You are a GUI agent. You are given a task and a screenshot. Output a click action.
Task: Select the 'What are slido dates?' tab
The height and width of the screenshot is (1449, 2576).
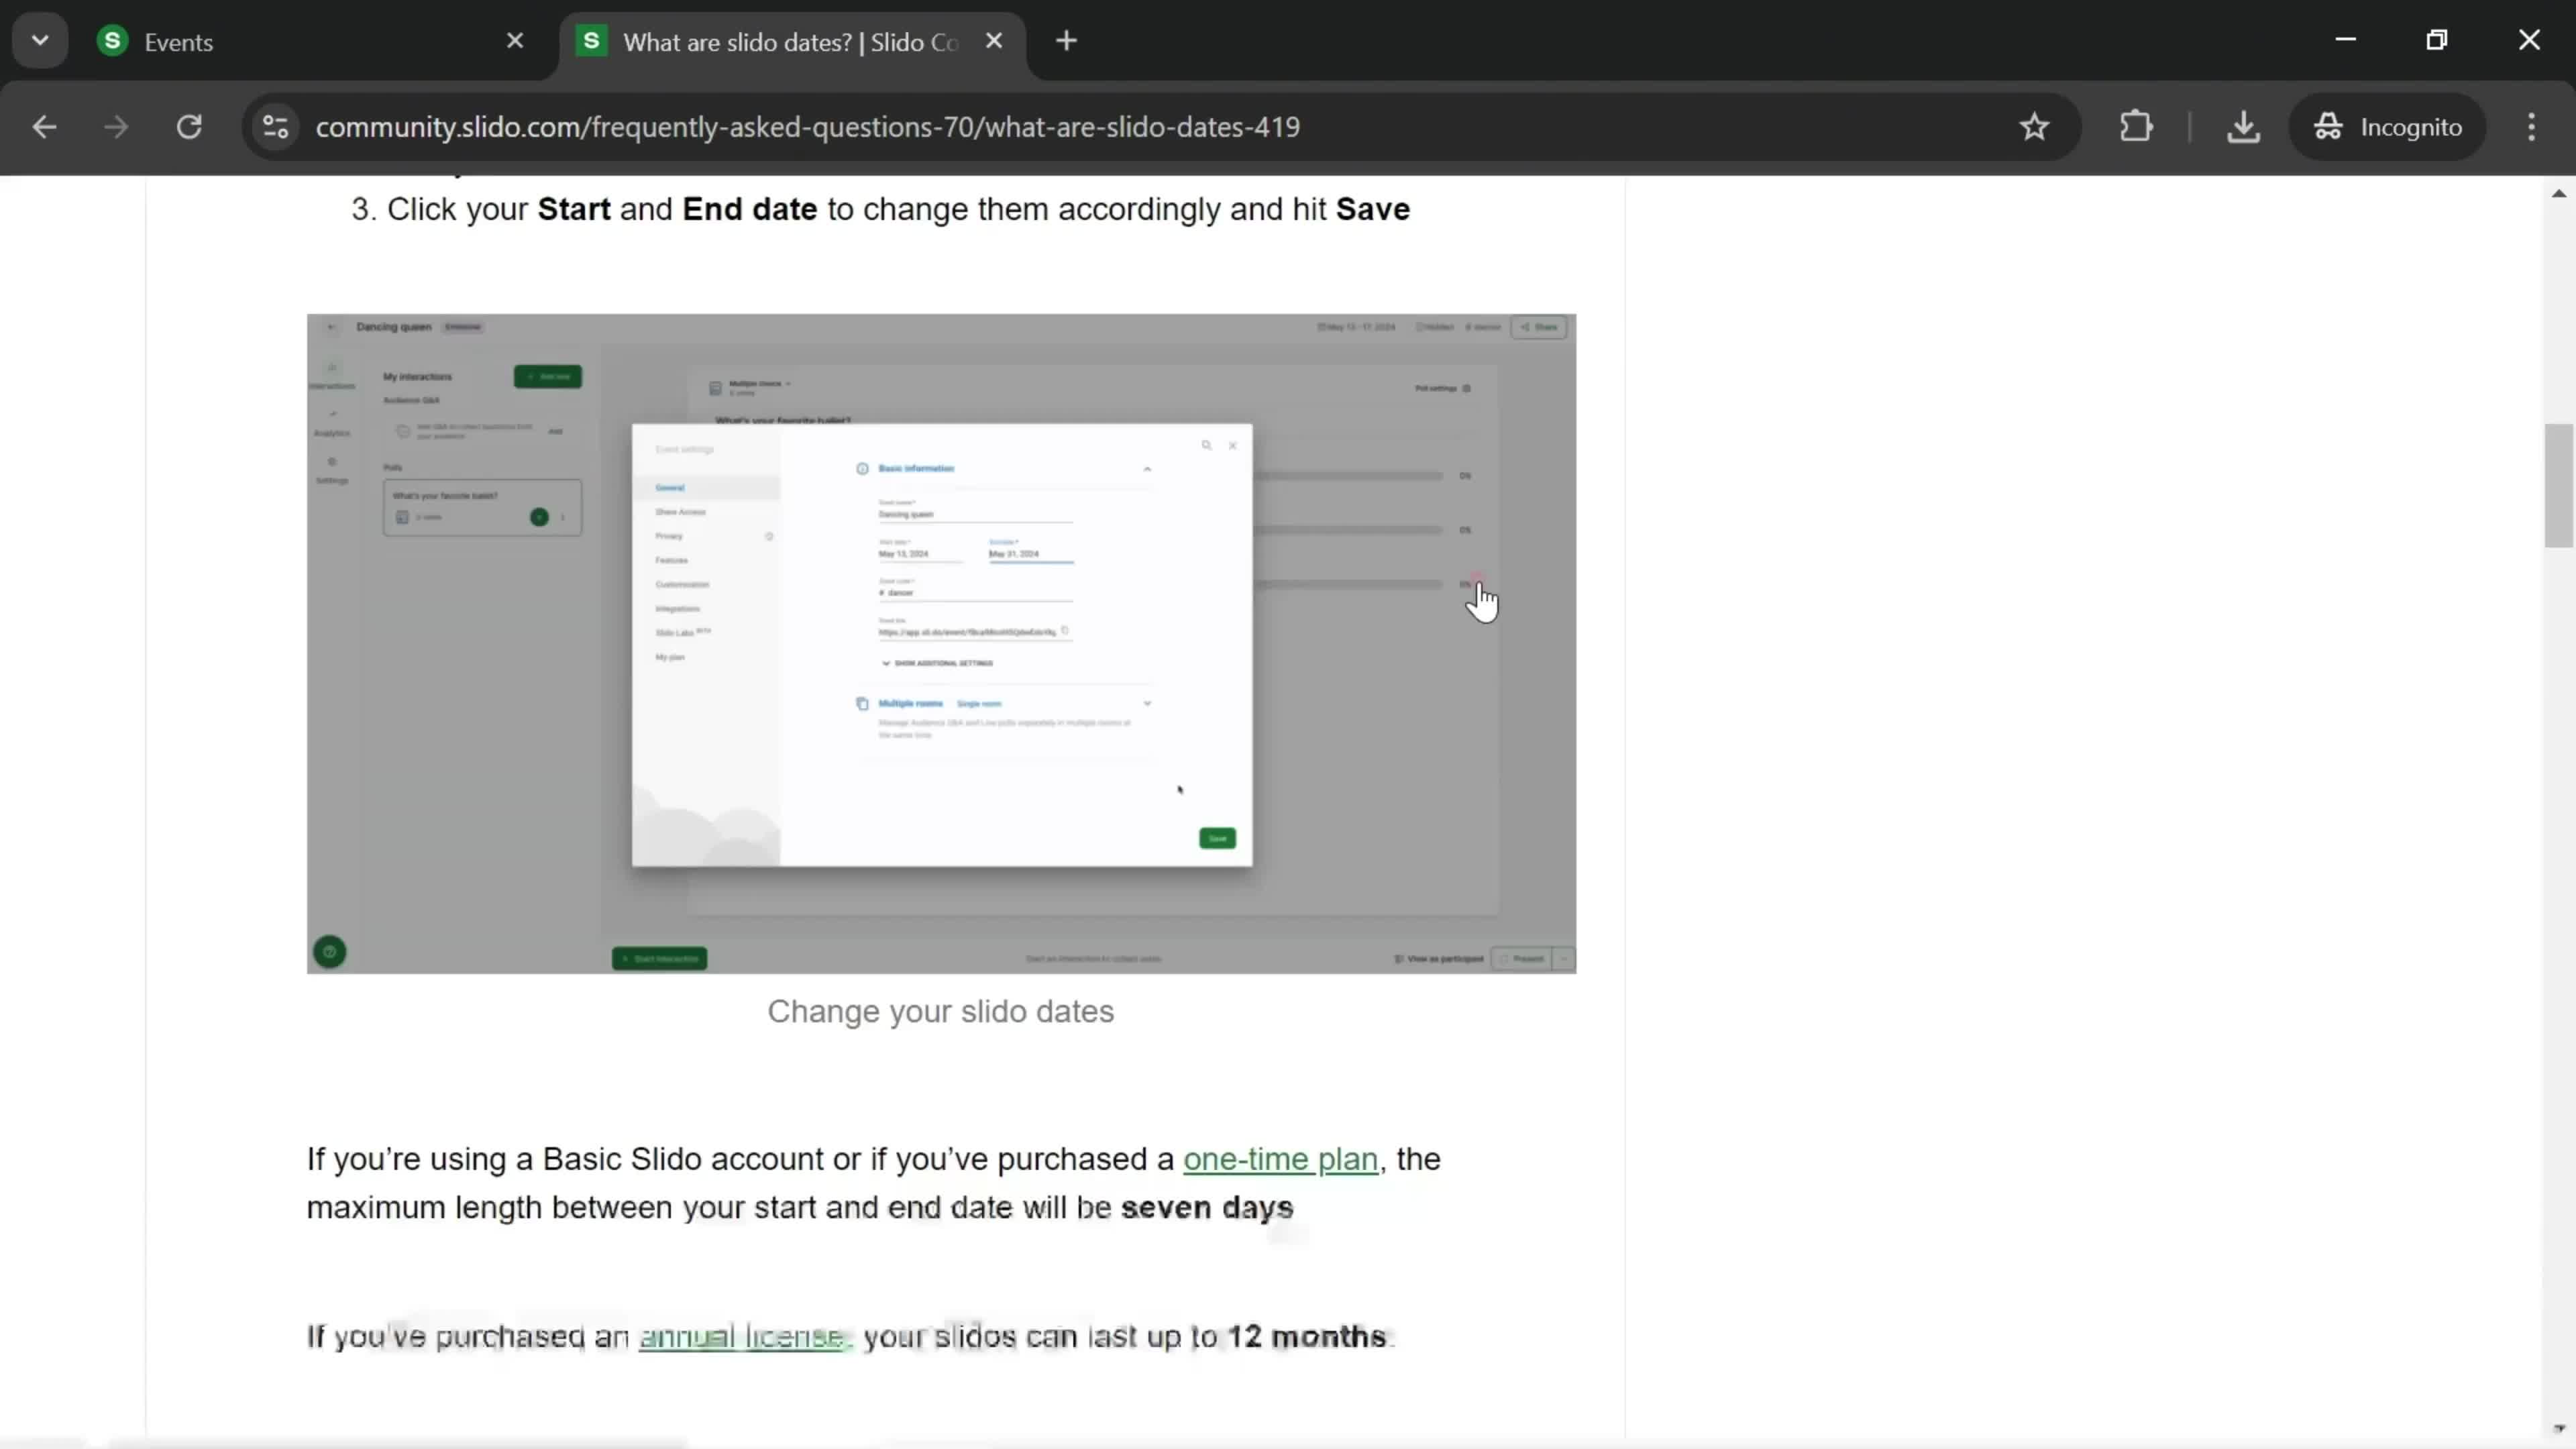790,42
